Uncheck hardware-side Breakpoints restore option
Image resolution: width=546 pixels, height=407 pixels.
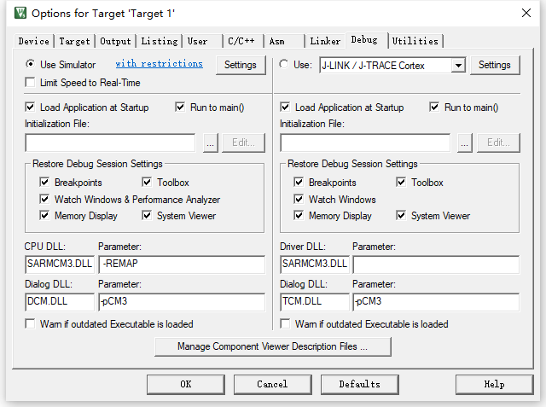click(299, 182)
